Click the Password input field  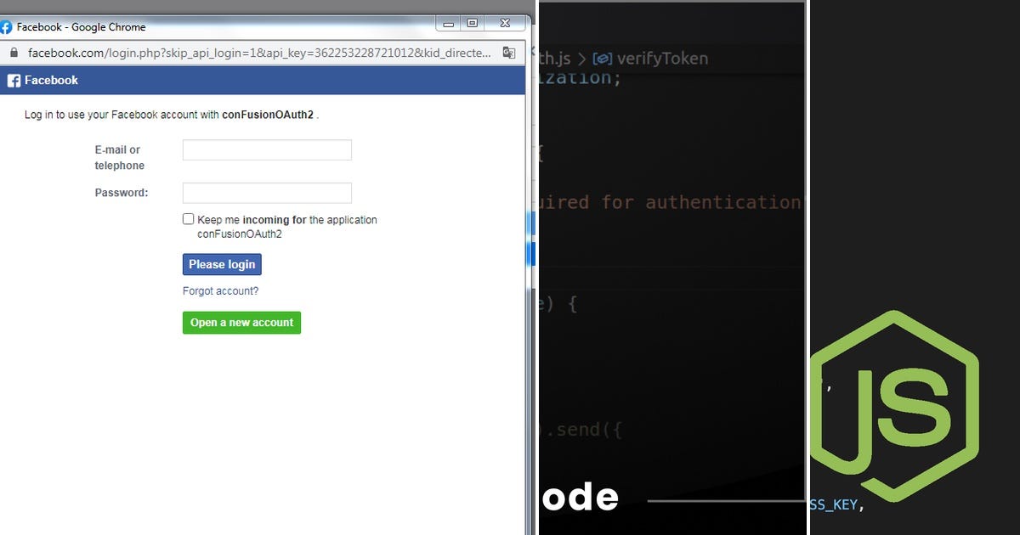pyautogui.click(x=266, y=193)
